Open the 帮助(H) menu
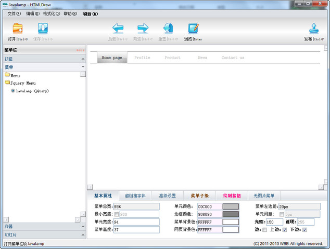 pos(70,14)
